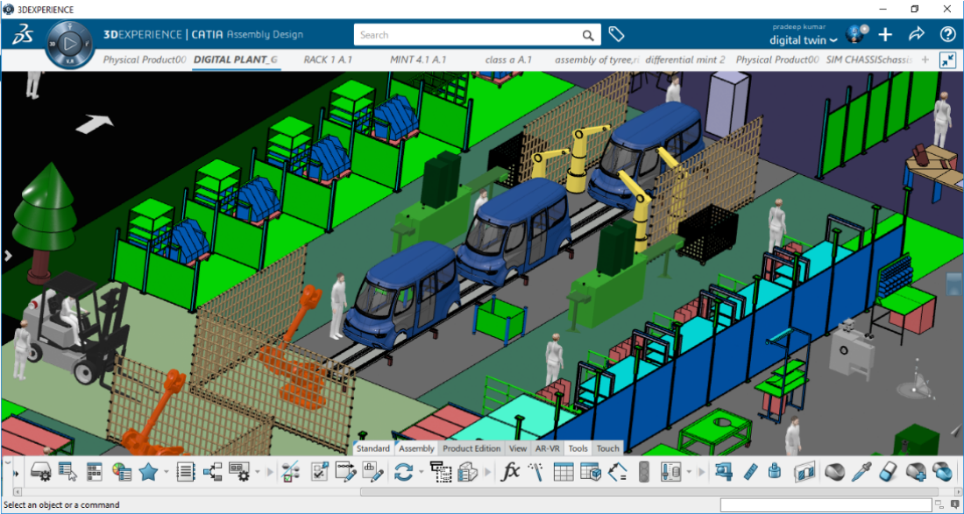This screenshot has width=964, height=514.
Task: Click the search magnifier icon
Action: tap(588, 35)
